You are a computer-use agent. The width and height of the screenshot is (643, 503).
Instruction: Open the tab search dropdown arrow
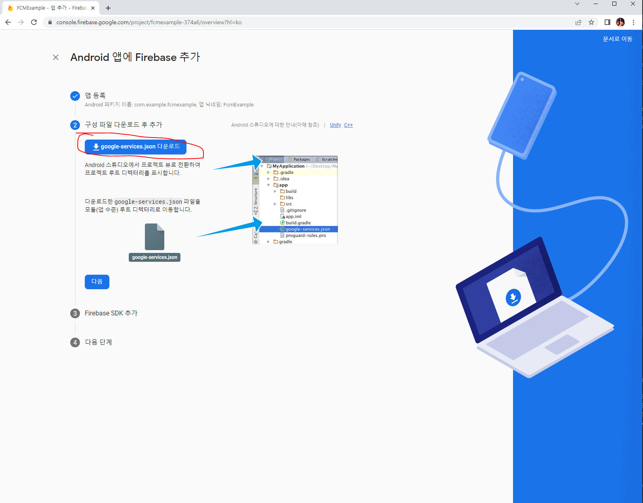point(577,4)
